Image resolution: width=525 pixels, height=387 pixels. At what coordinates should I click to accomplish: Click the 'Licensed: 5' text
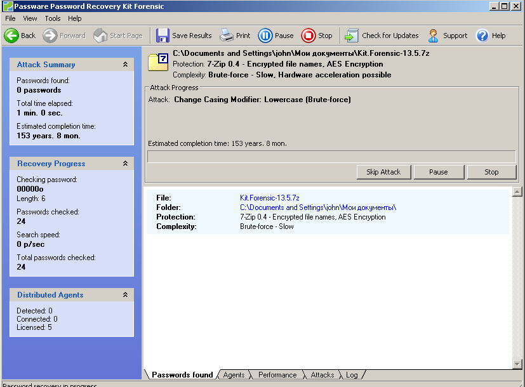click(x=34, y=327)
